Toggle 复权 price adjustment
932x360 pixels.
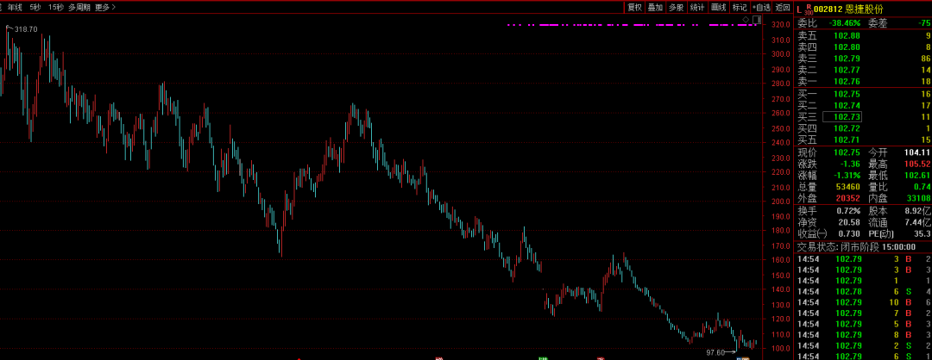coord(634,7)
